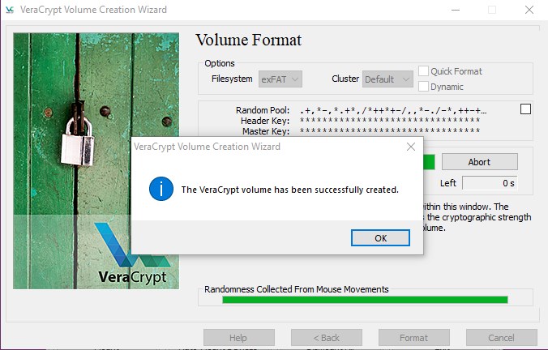The width and height of the screenshot is (548, 350).
Task: Click the Volume Format heading
Action: pyautogui.click(x=249, y=40)
